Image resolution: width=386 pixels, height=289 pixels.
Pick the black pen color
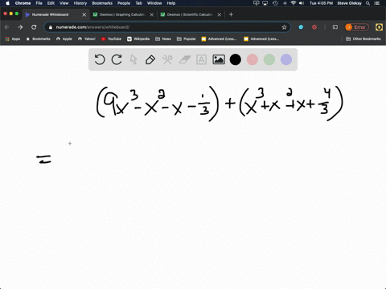pyautogui.click(x=236, y=59)
